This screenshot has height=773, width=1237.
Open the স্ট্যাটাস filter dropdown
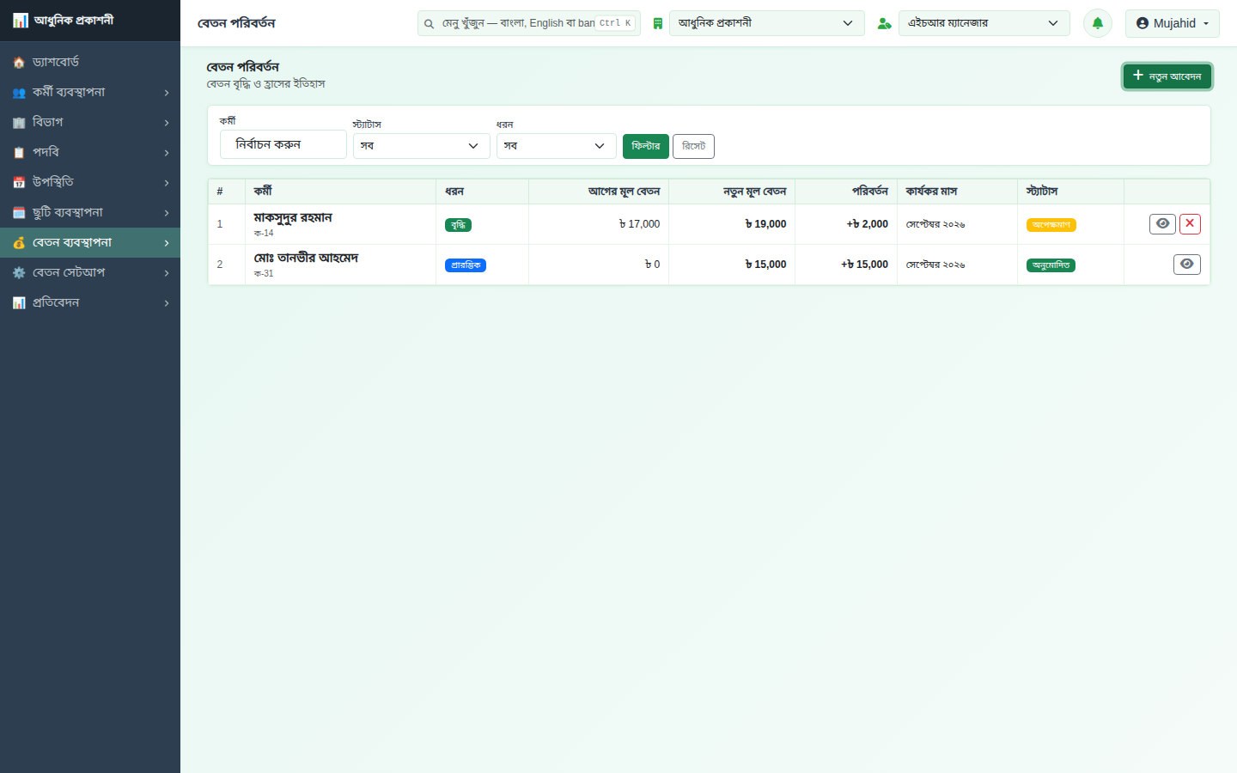tap(421, 146)
